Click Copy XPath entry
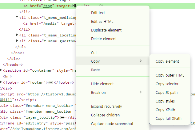 point(165,110)
